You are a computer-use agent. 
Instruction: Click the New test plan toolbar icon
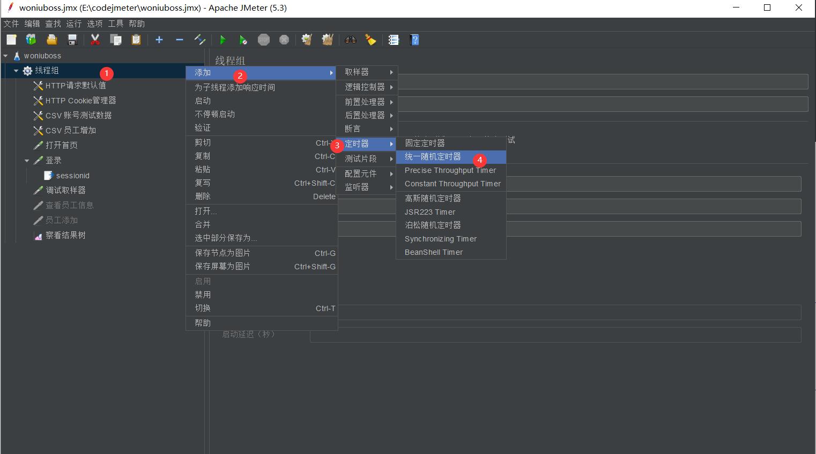click(x=11, y=40)
